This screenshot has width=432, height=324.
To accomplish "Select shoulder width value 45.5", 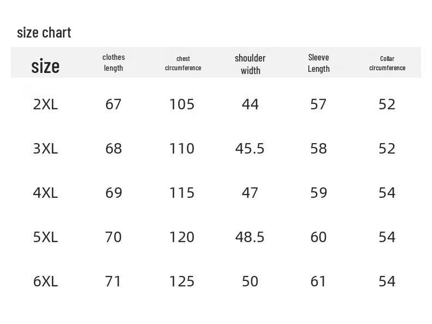I will [x=250, y=148].
